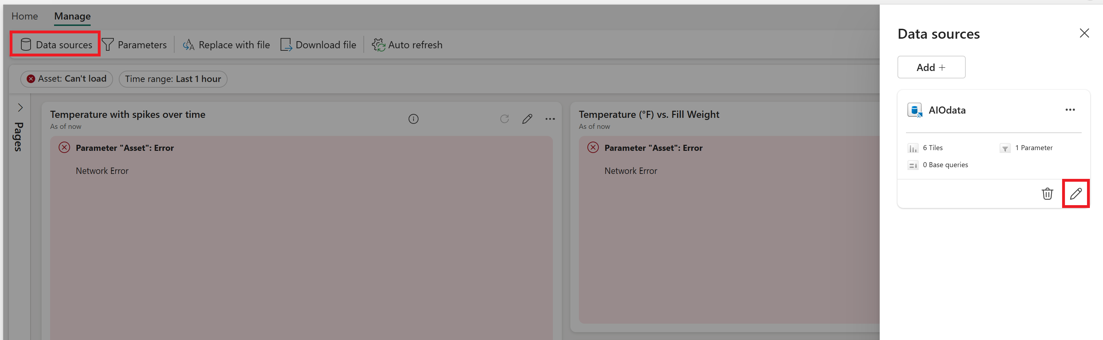Open more options for AIOdata
The width and height of the screenshot is (1103, 340).
[x=1070, y=110]
